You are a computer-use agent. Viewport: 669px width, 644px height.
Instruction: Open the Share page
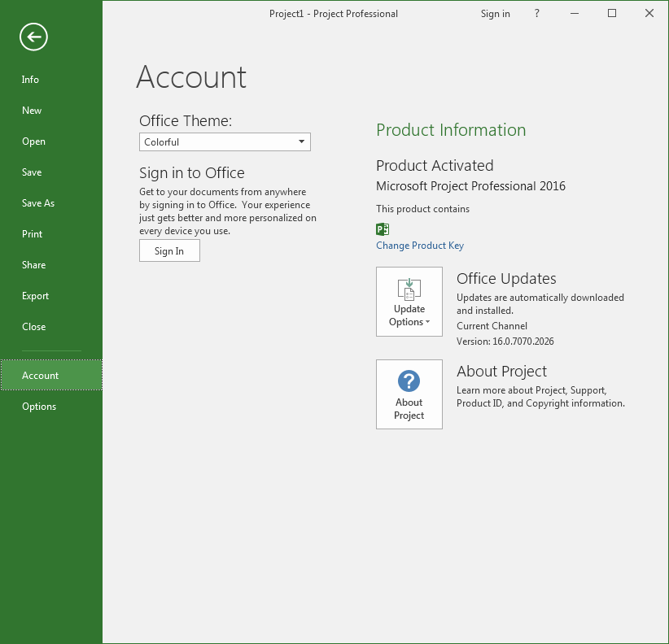pyautogui.click(x=51, y=265)
